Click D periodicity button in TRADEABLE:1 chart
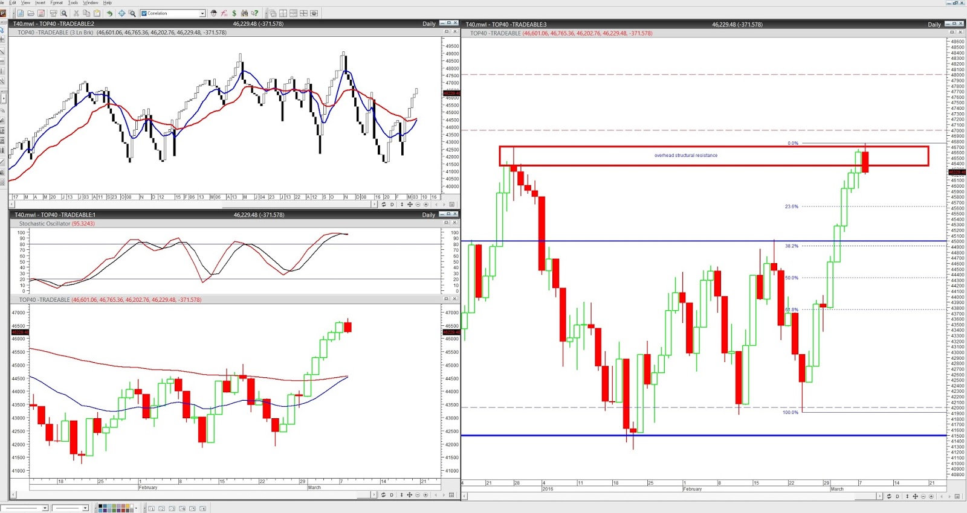The image size is (967, 513). [x=392, y=495]
